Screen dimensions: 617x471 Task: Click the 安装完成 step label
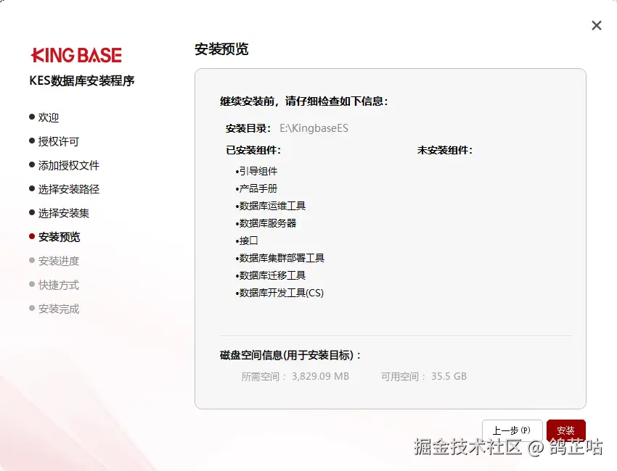59,309
